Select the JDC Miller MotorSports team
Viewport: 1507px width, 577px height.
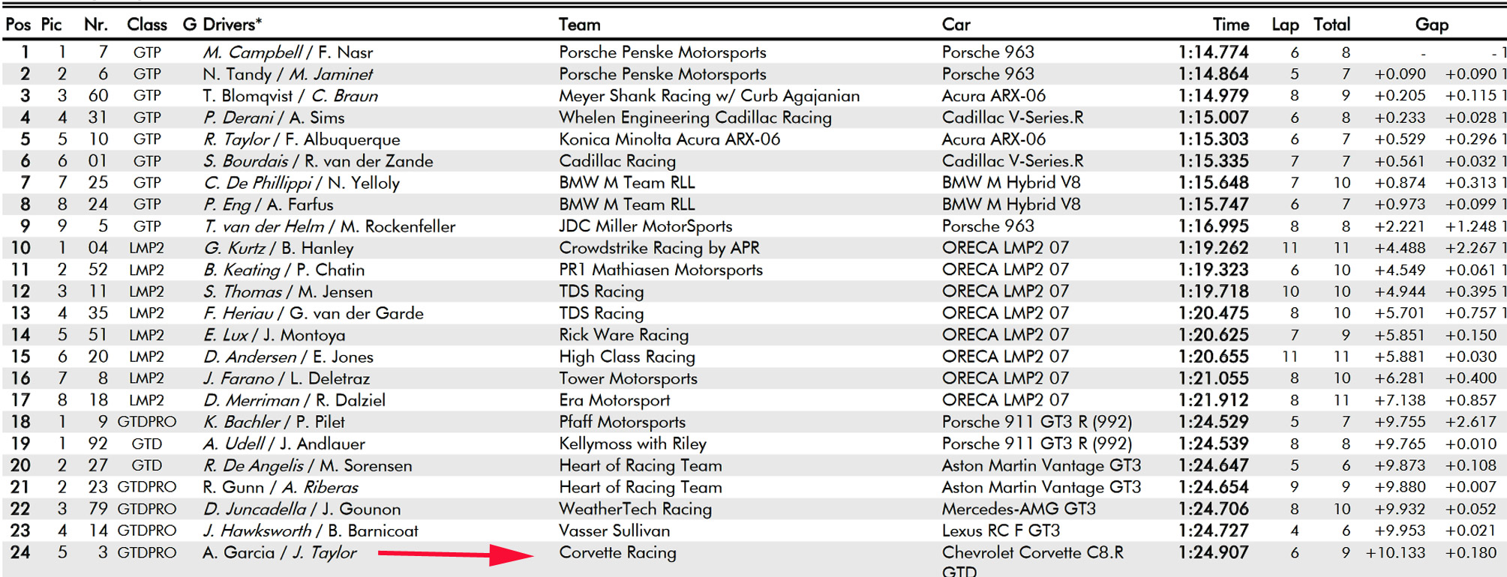645,226
